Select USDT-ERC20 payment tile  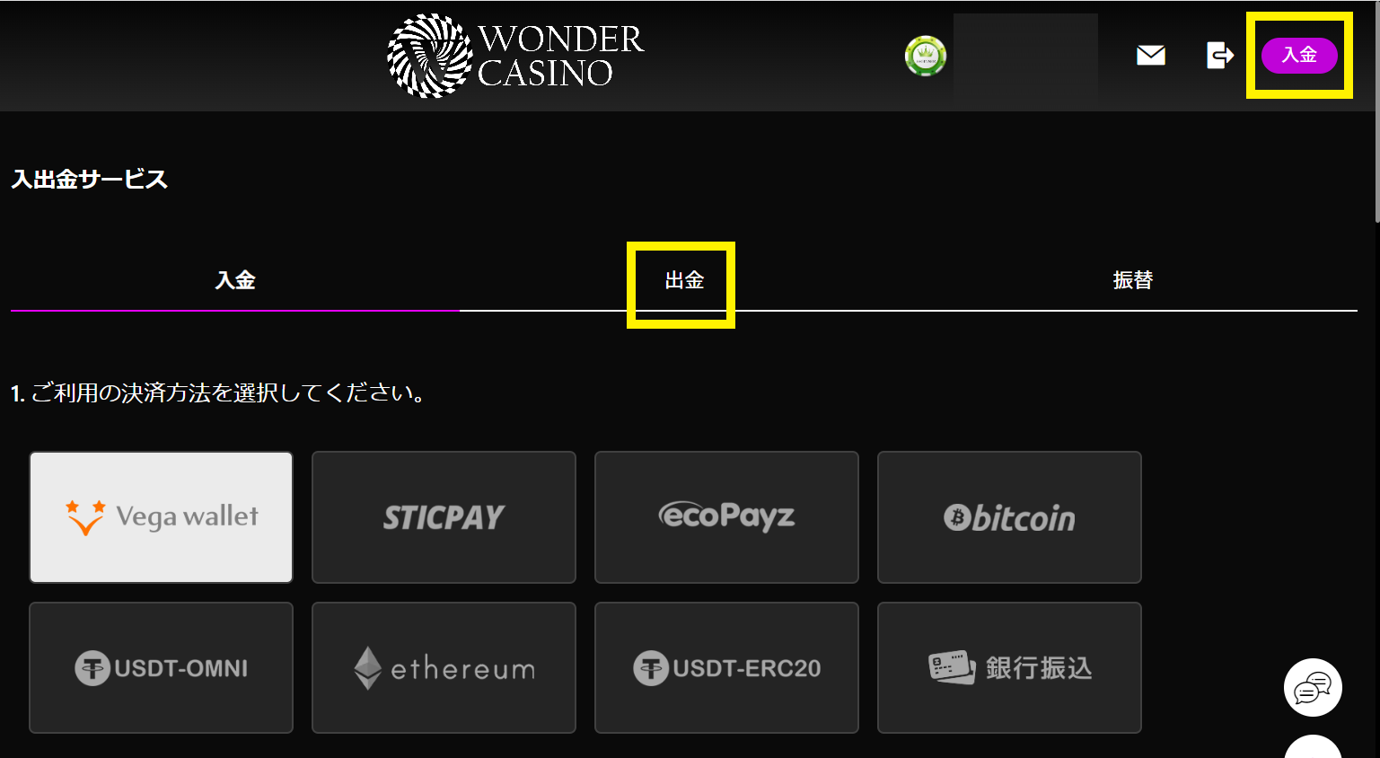726,668
